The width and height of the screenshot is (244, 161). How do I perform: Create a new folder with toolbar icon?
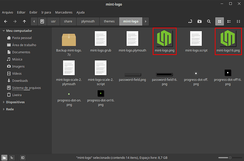pos(199,21)
